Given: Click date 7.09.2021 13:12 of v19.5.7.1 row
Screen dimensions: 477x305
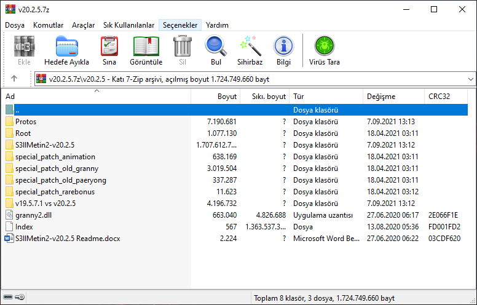Looking at the screenshot, I should point(391,204).
